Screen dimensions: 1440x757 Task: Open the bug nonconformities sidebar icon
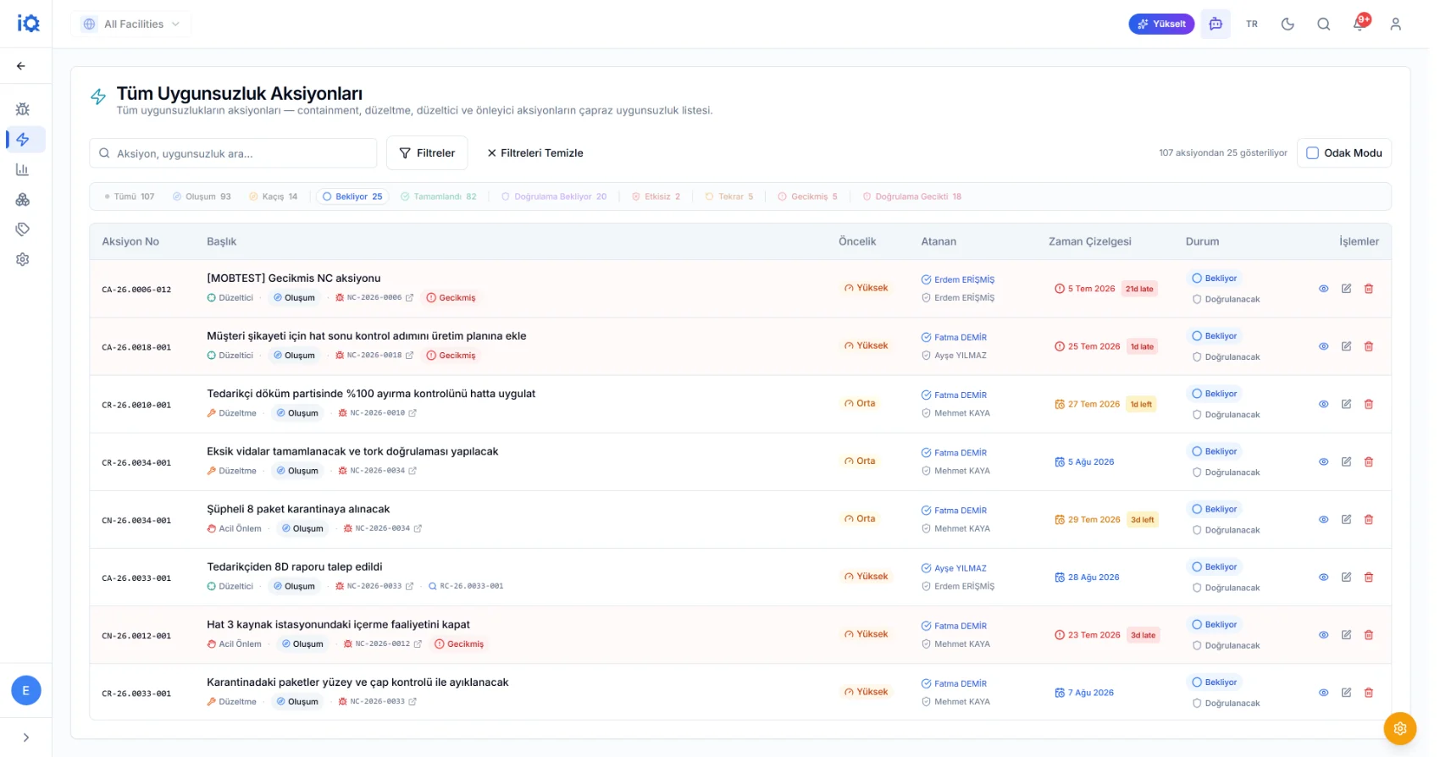[23, 109]
